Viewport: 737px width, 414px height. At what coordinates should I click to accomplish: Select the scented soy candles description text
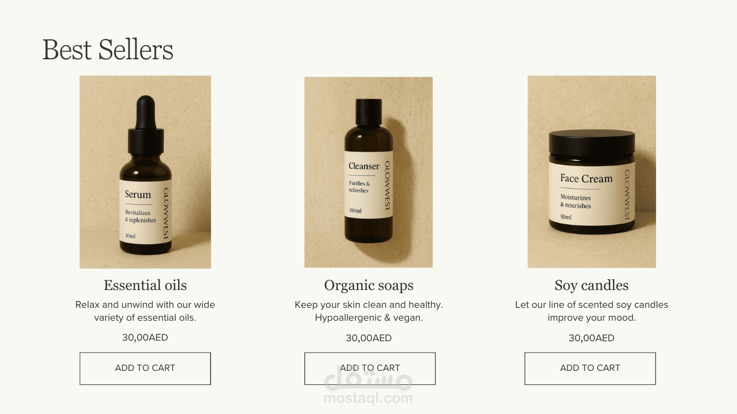pyautogui.click(x=592, y=311)
